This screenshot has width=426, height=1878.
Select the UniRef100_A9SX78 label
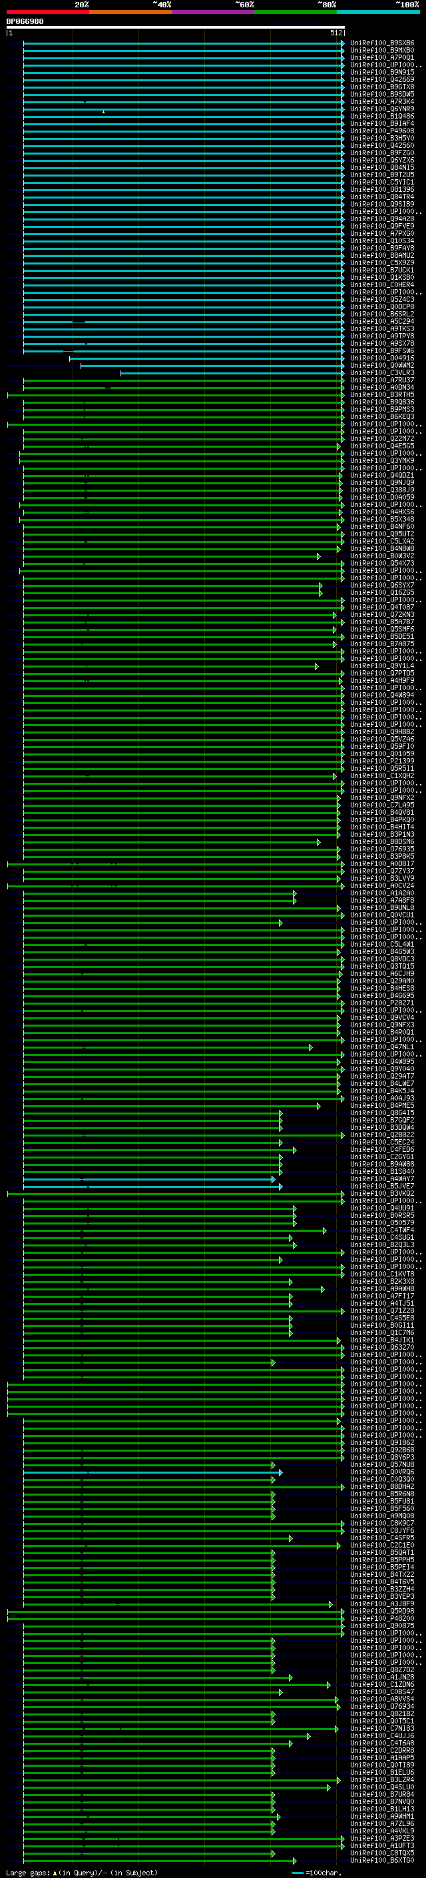click(382, 343)
